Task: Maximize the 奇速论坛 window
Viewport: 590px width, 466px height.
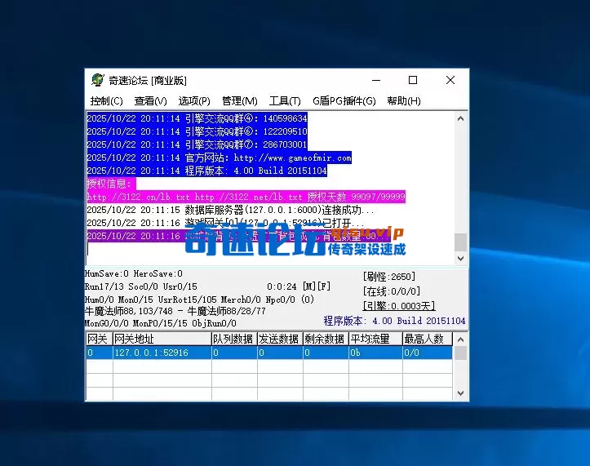Action: click(x=413, y=80)
